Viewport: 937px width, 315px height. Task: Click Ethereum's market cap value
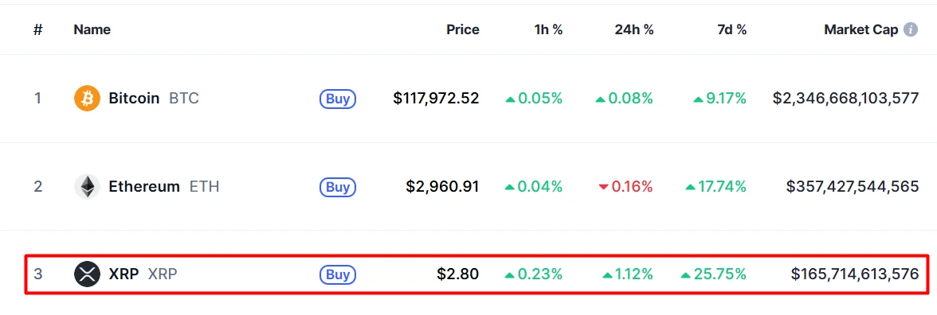(x=853, y=187)
